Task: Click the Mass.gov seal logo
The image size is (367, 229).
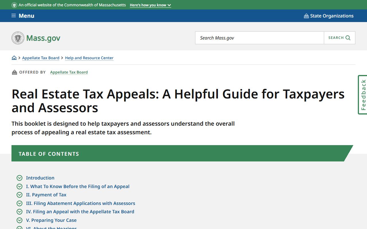Action: point(18,38)
